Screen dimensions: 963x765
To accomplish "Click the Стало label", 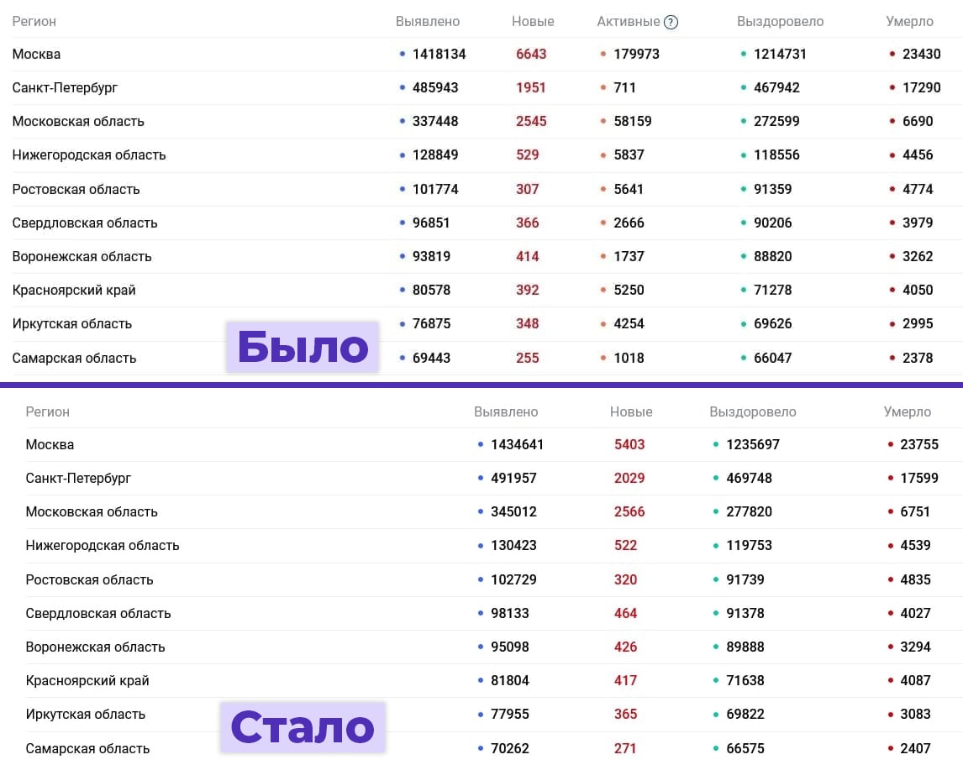I will tap(303, 727).
